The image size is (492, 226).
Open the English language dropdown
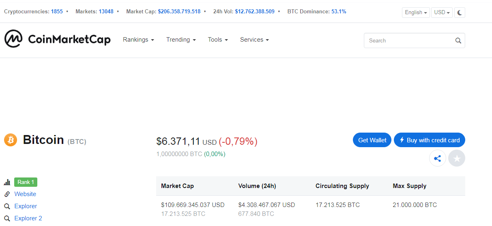[415, 13]
